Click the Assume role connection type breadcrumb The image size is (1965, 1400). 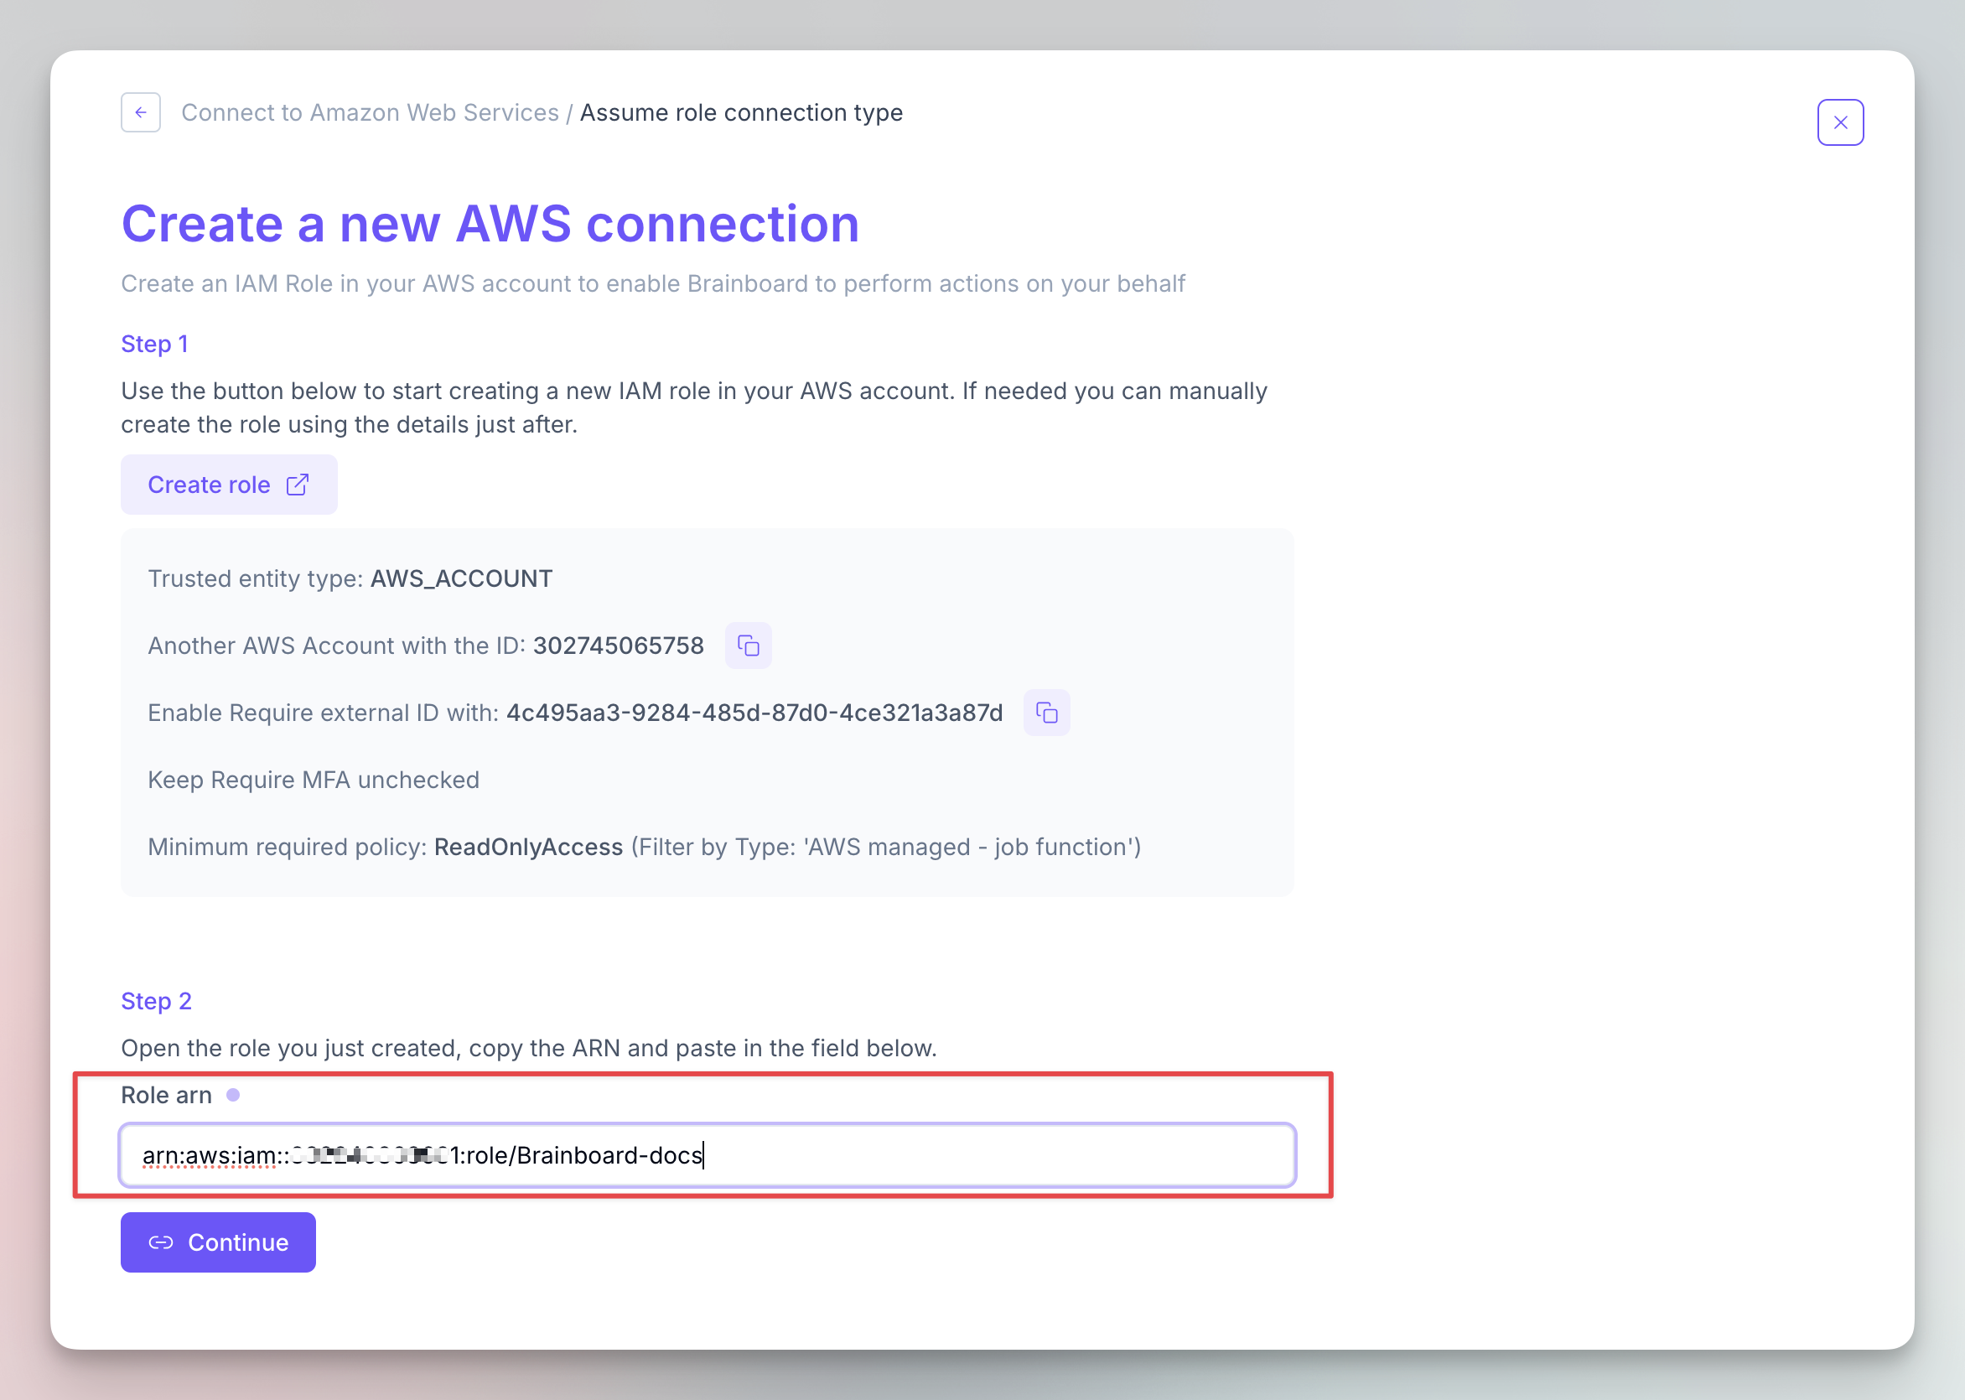tap(741, 113)
